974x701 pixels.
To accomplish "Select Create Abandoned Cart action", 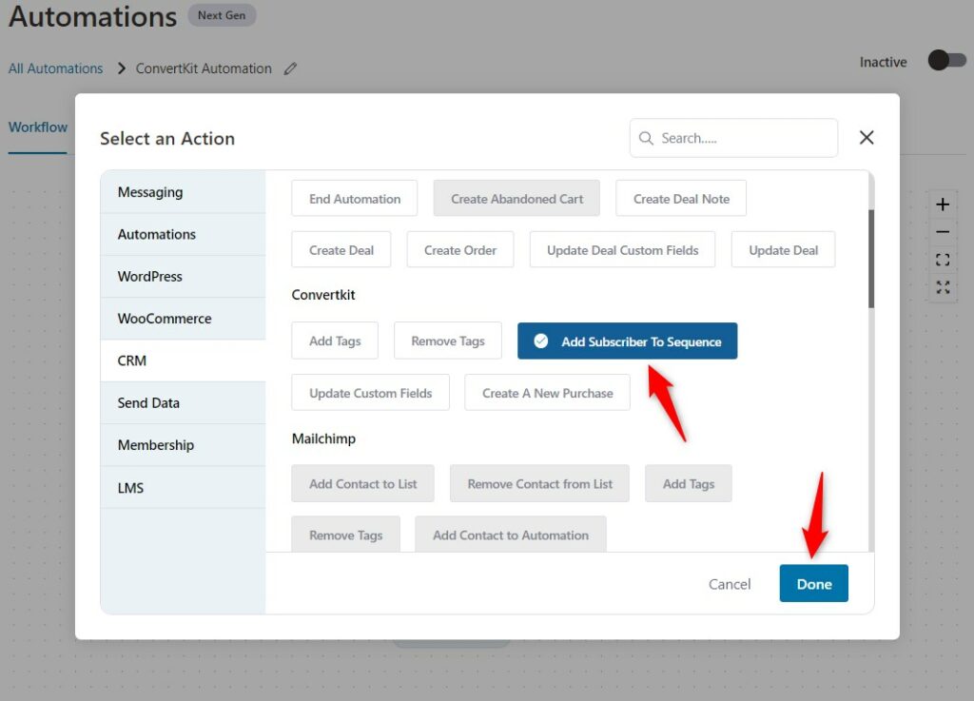I will (516, 199).
